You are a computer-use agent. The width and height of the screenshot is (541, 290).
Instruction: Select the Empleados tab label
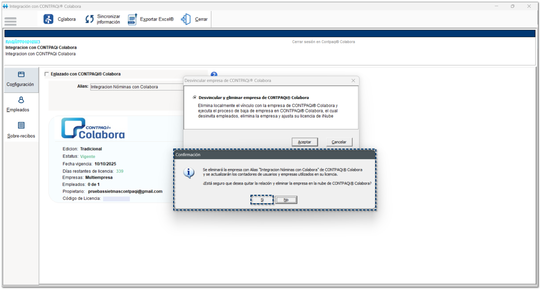pos(18,110)
